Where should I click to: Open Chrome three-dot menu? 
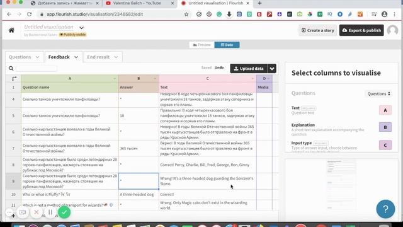pos(395,15)
